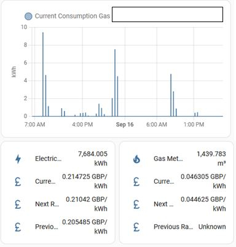
Task: Click the Sep 16 axis label
Action: pyautogui.click(x=125, y=125)
